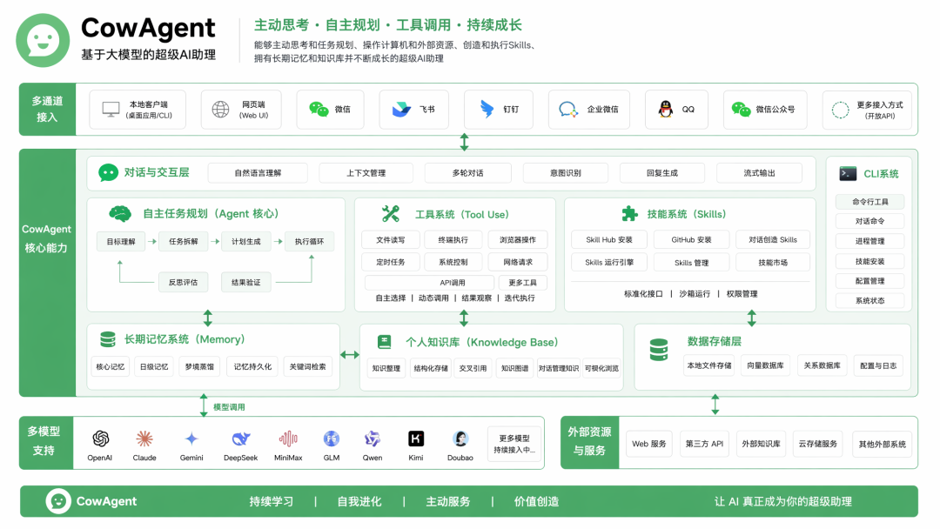Click the local client desktop monitor icon
940x529 pixels.
111,110
